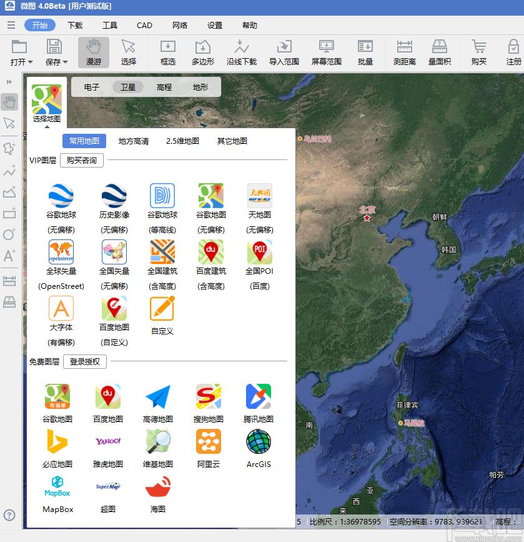
Task: Switch map type to 电子
Action: tap(92, 87)
